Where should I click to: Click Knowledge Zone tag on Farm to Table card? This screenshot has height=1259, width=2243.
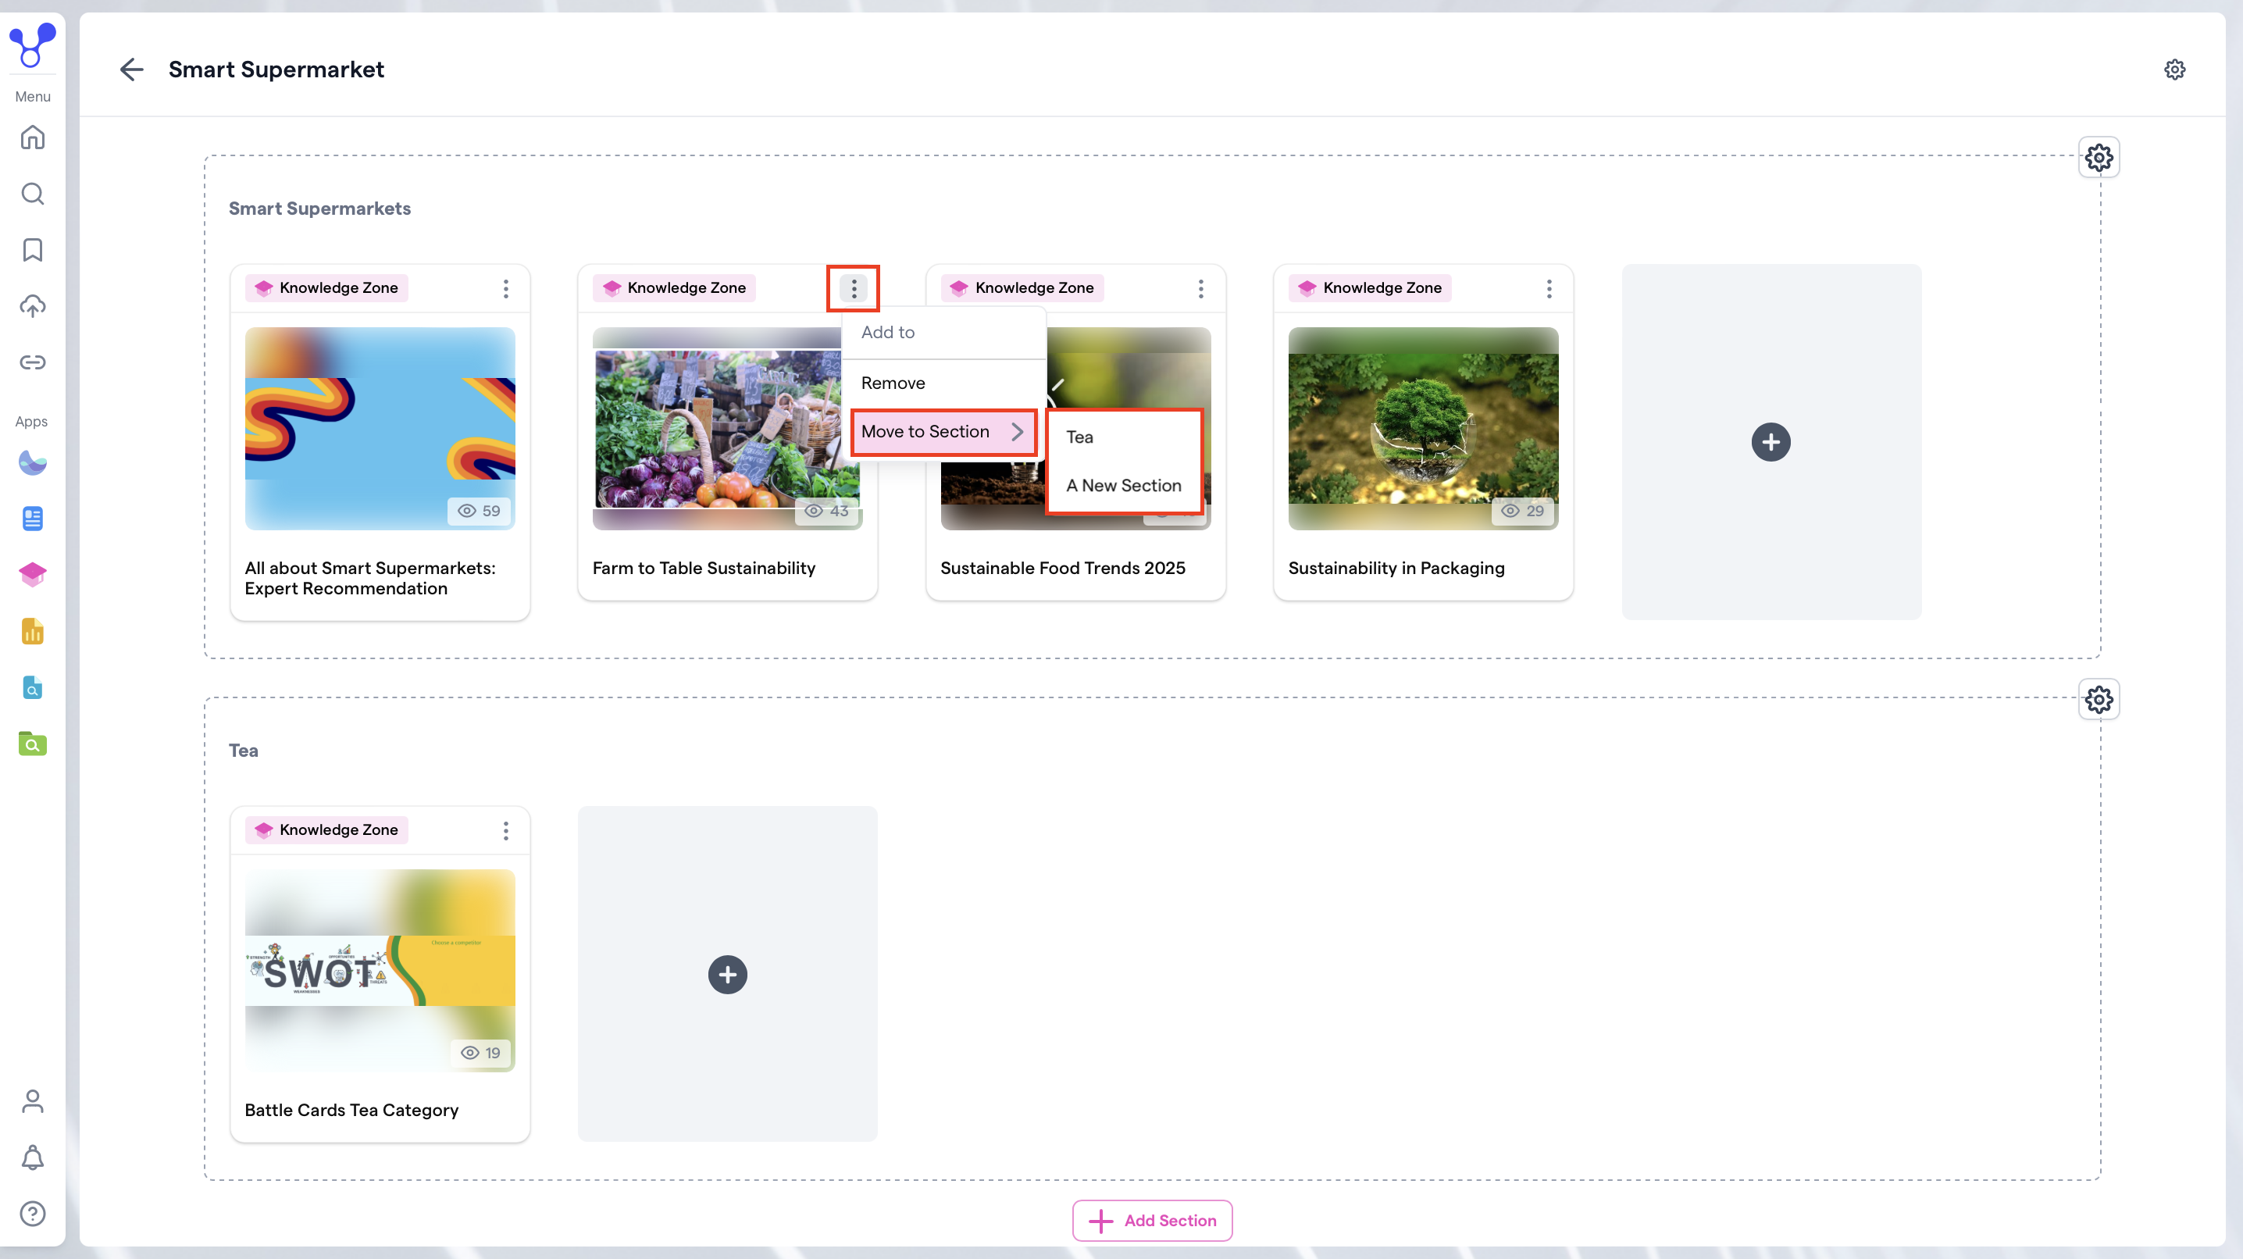674,288
